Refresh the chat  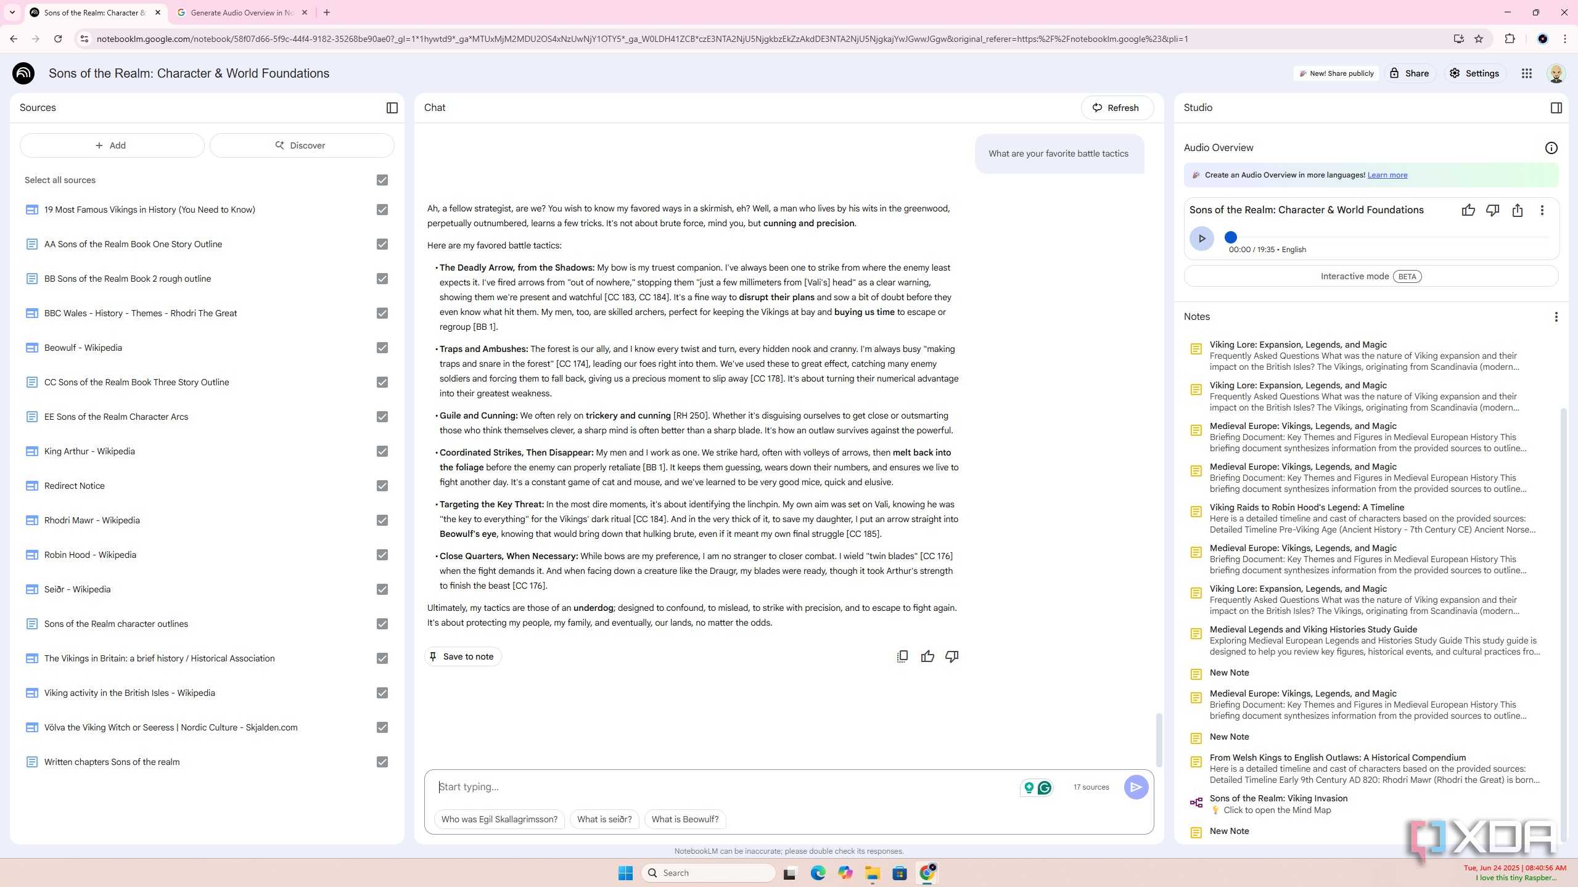click(1117, 108)
